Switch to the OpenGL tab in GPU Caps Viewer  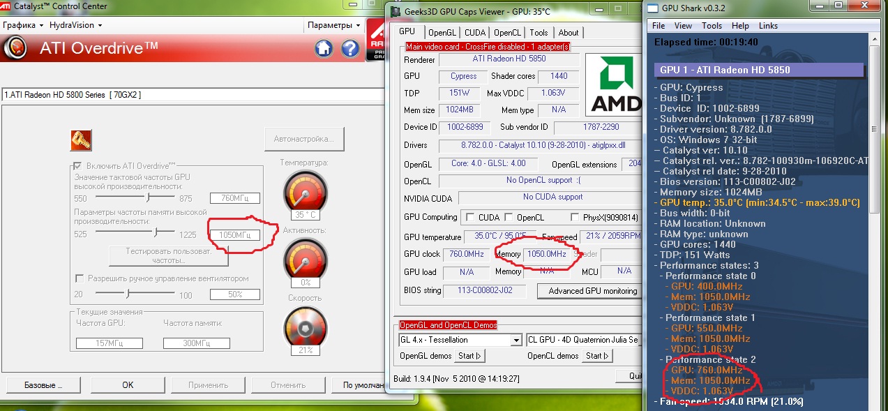click(x=442, y=33)
